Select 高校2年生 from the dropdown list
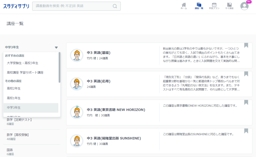 pos(14,89)
